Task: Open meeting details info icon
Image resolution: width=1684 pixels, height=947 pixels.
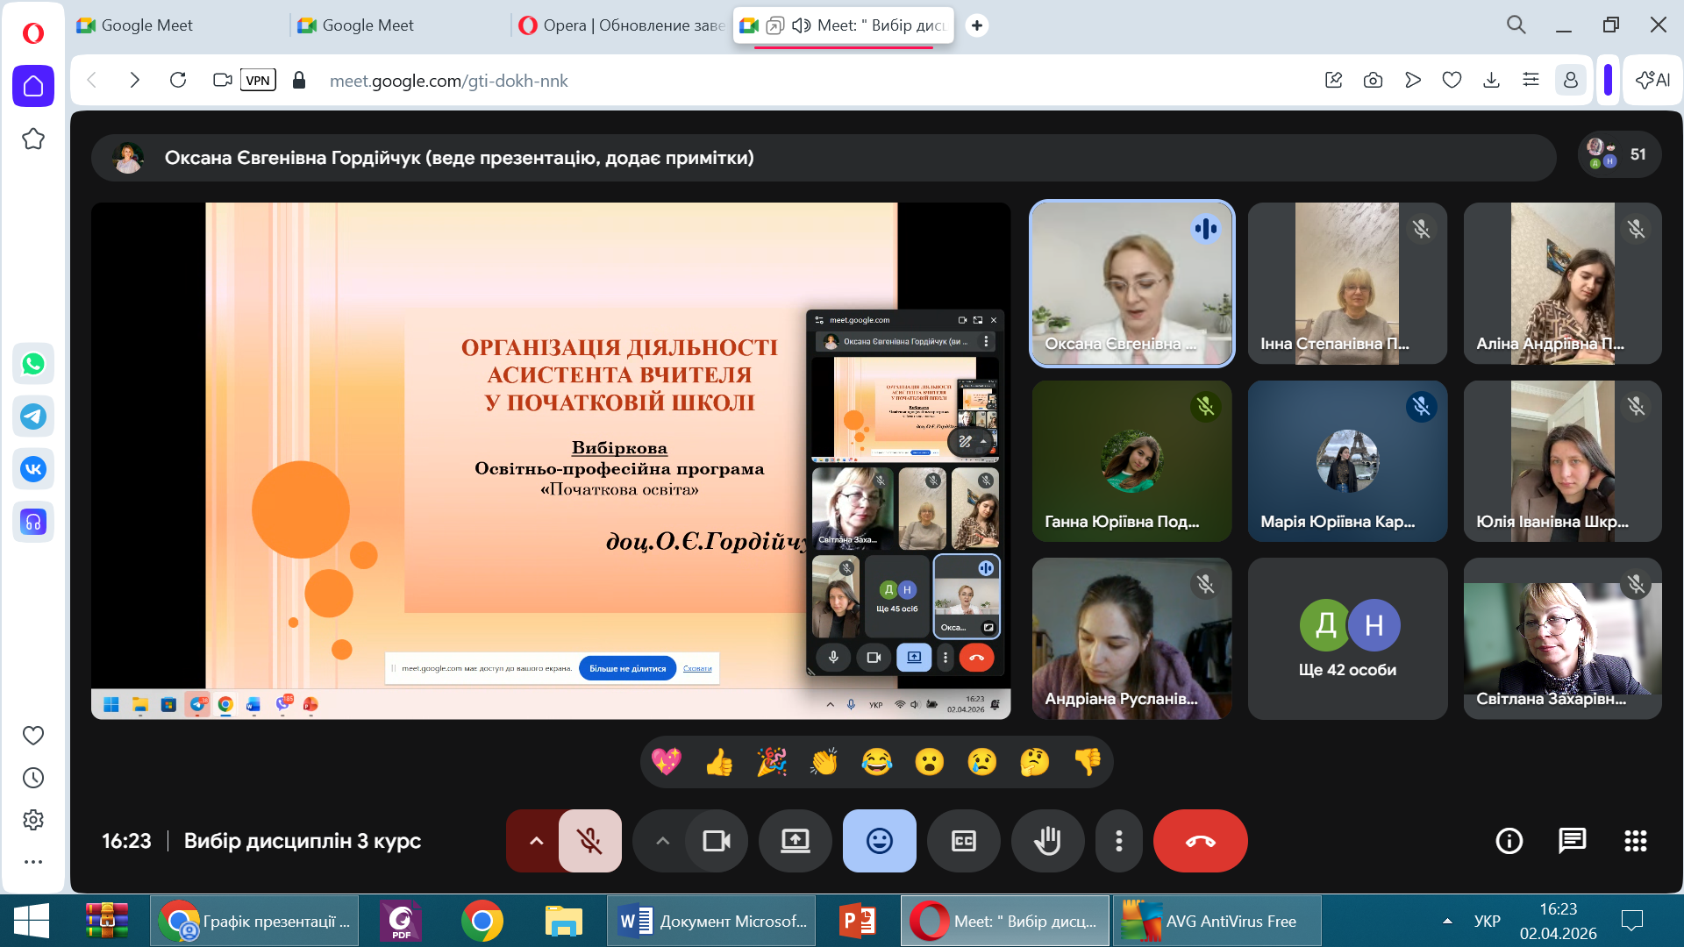Action: coord(1509,841)
